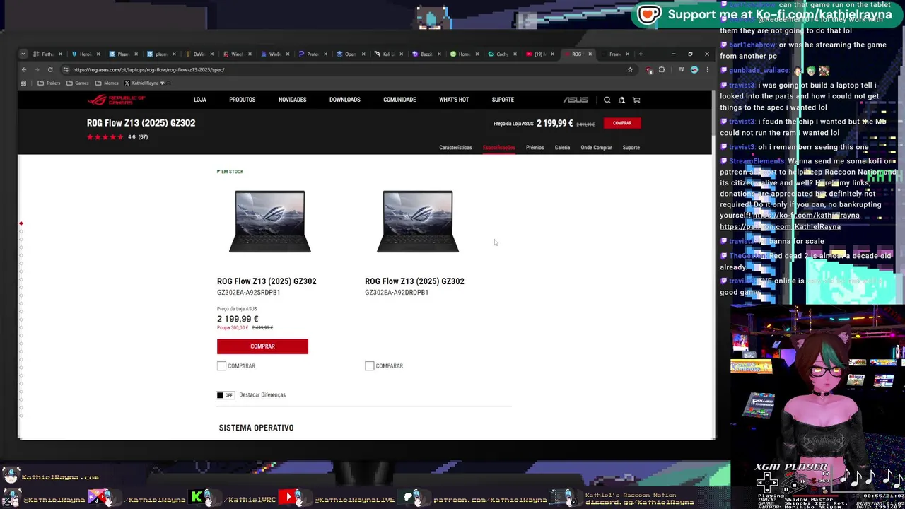The height and width of the screenshot is (509, 905).
Task: Close the ROG browser tab
Action: [x=590, y=54]
